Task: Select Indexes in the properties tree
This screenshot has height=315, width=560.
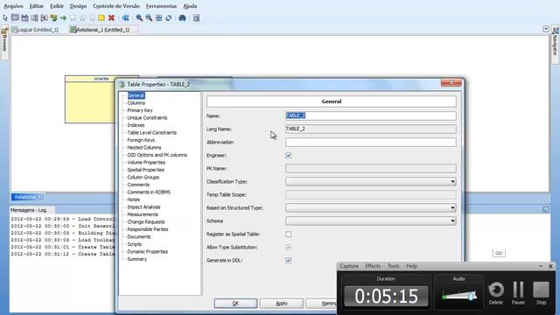Action: (136, 125)
